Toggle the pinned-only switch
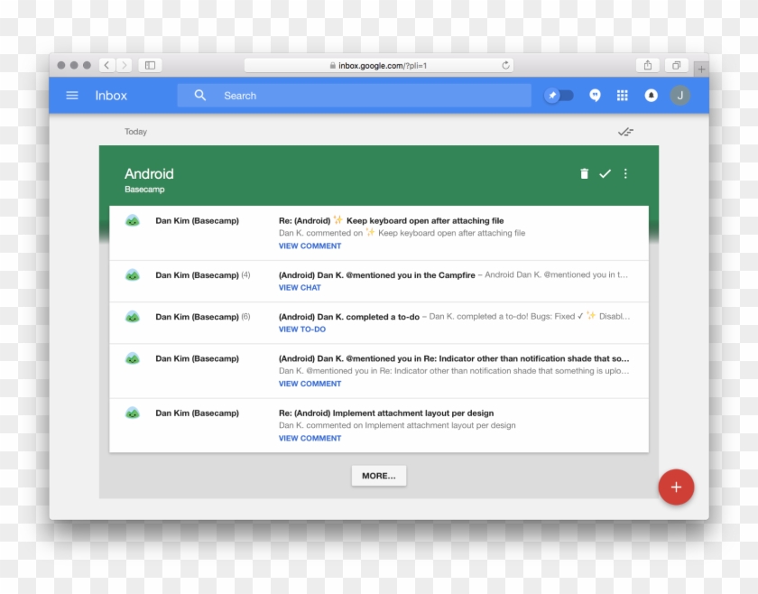Image resolution: width=758 pixels, height=594 pixels. pos(560,95)
